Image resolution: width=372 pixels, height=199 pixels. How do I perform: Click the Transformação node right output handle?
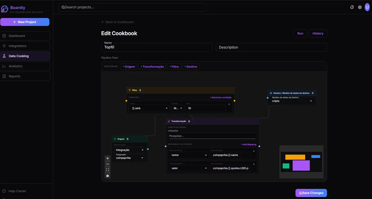259,146
